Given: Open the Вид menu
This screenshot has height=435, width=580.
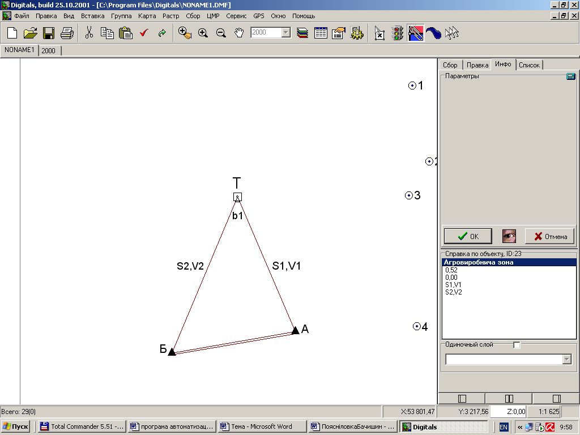Looking at the screenshot, I should (x=69, y=16).
